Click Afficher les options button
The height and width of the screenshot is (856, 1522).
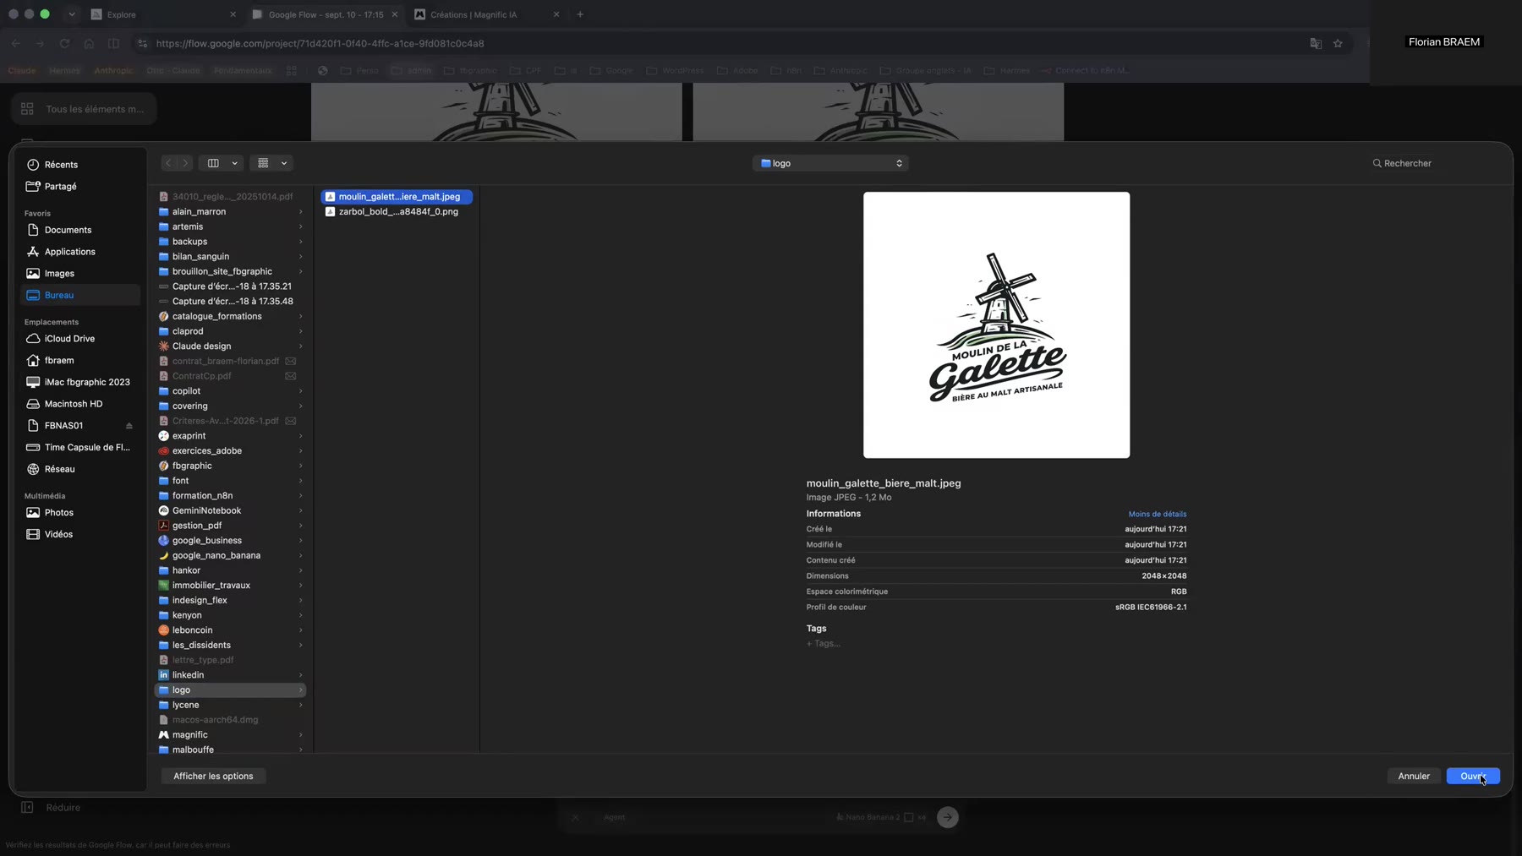(x=213, y=777)
